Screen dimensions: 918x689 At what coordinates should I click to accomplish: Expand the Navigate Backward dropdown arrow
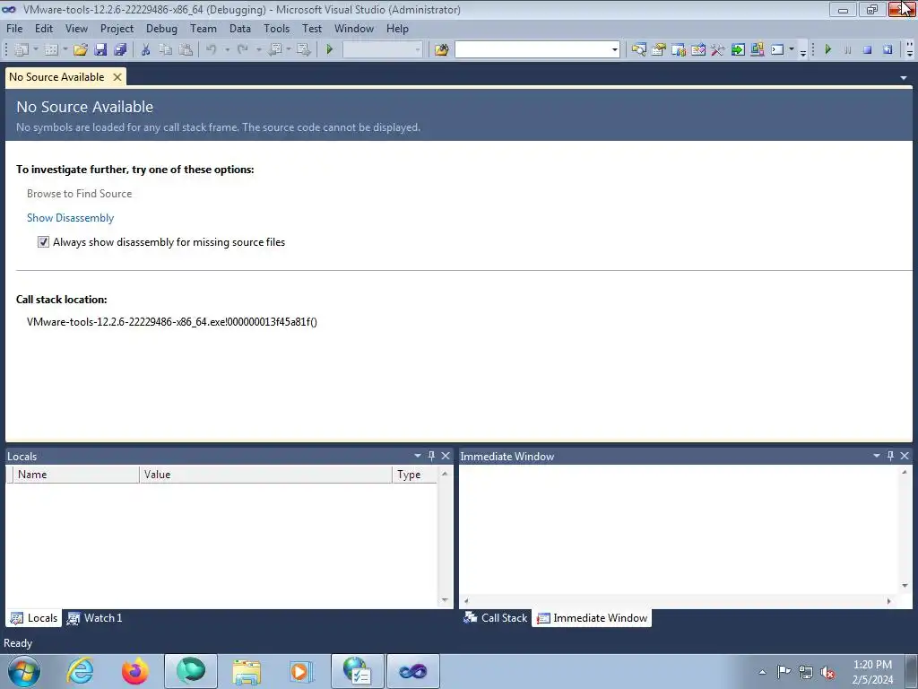click(x=289, y=50)
